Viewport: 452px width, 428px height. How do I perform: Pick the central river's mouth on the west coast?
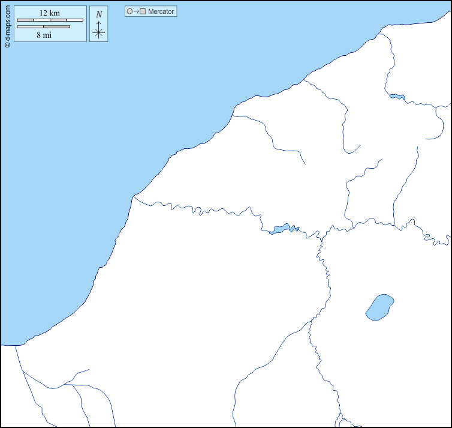[134, 195]
